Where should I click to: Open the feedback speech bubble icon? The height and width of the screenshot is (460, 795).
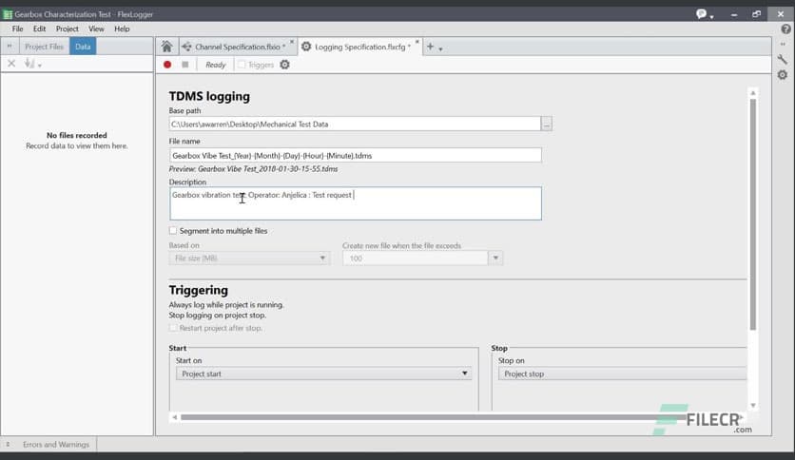pyautogui.click(x=701, y=14)
